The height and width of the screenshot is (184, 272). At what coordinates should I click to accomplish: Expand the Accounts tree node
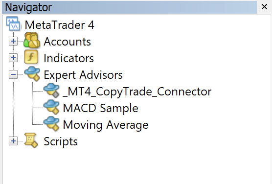[13, 41]
